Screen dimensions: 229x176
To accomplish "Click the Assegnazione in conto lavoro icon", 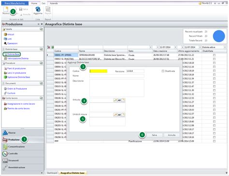I will pyautogui.click(x=5, y=104).
